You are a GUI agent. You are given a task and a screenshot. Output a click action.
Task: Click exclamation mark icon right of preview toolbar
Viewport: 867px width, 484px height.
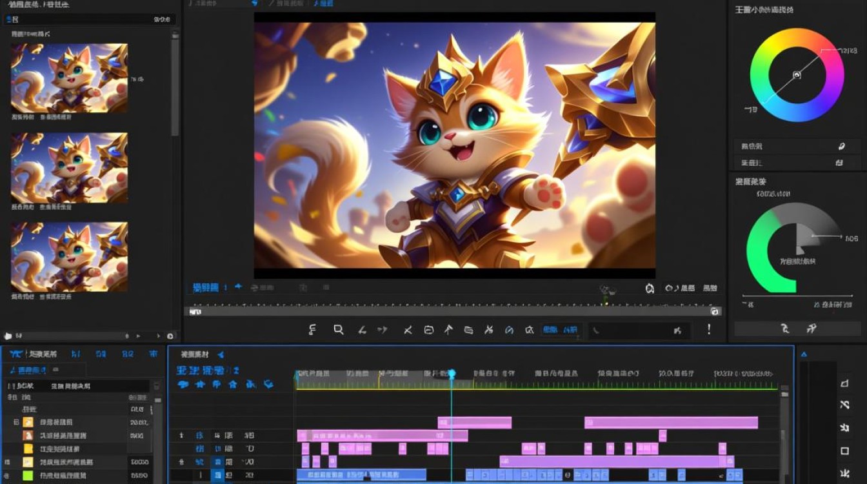(709, 329)
